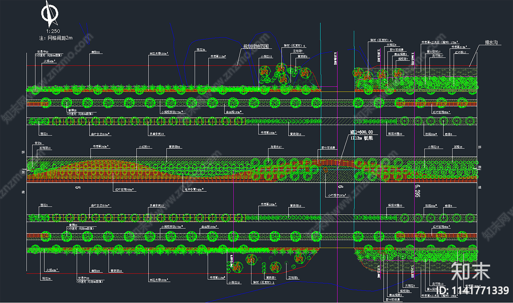This screenshot has height=303, width=513.
Task: Select the '小桂花18' plant label
Action: coord(433,147)
